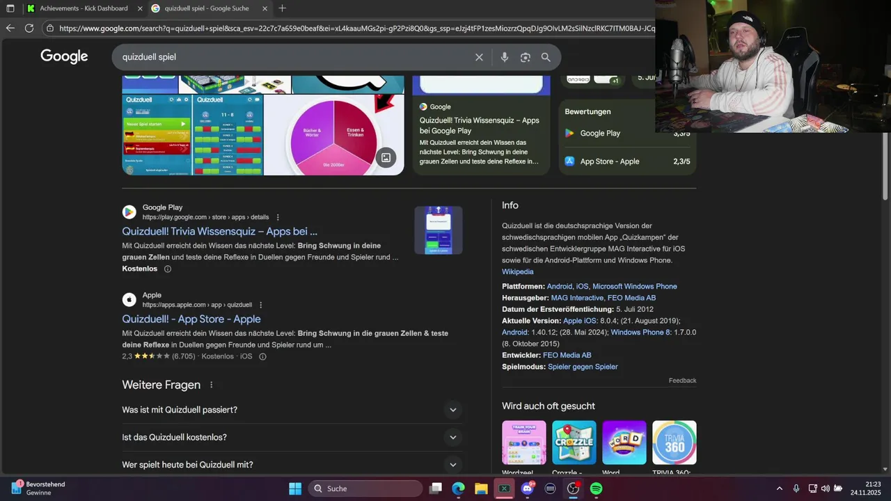This screenshot has height=501, width=891.
Task: Click the Google search input field
Action: (296, 57)
